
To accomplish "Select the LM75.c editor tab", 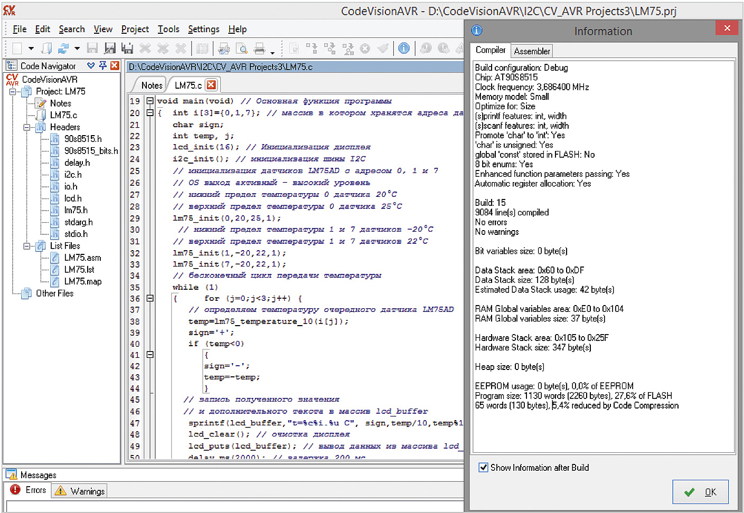I will (x=188, y=85).
